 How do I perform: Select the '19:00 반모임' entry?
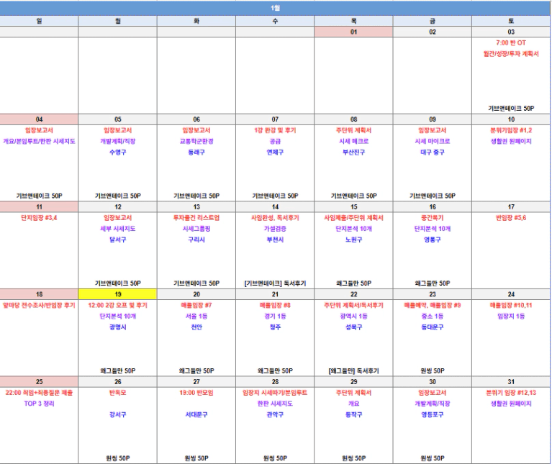point(196,393)
